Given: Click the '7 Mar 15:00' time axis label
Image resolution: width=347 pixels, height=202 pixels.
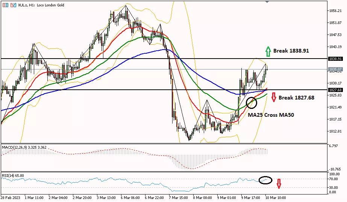Looking at the screenshot, I should 178,197.
